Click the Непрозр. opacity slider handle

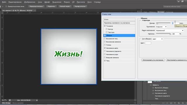(x=170, y=34)
